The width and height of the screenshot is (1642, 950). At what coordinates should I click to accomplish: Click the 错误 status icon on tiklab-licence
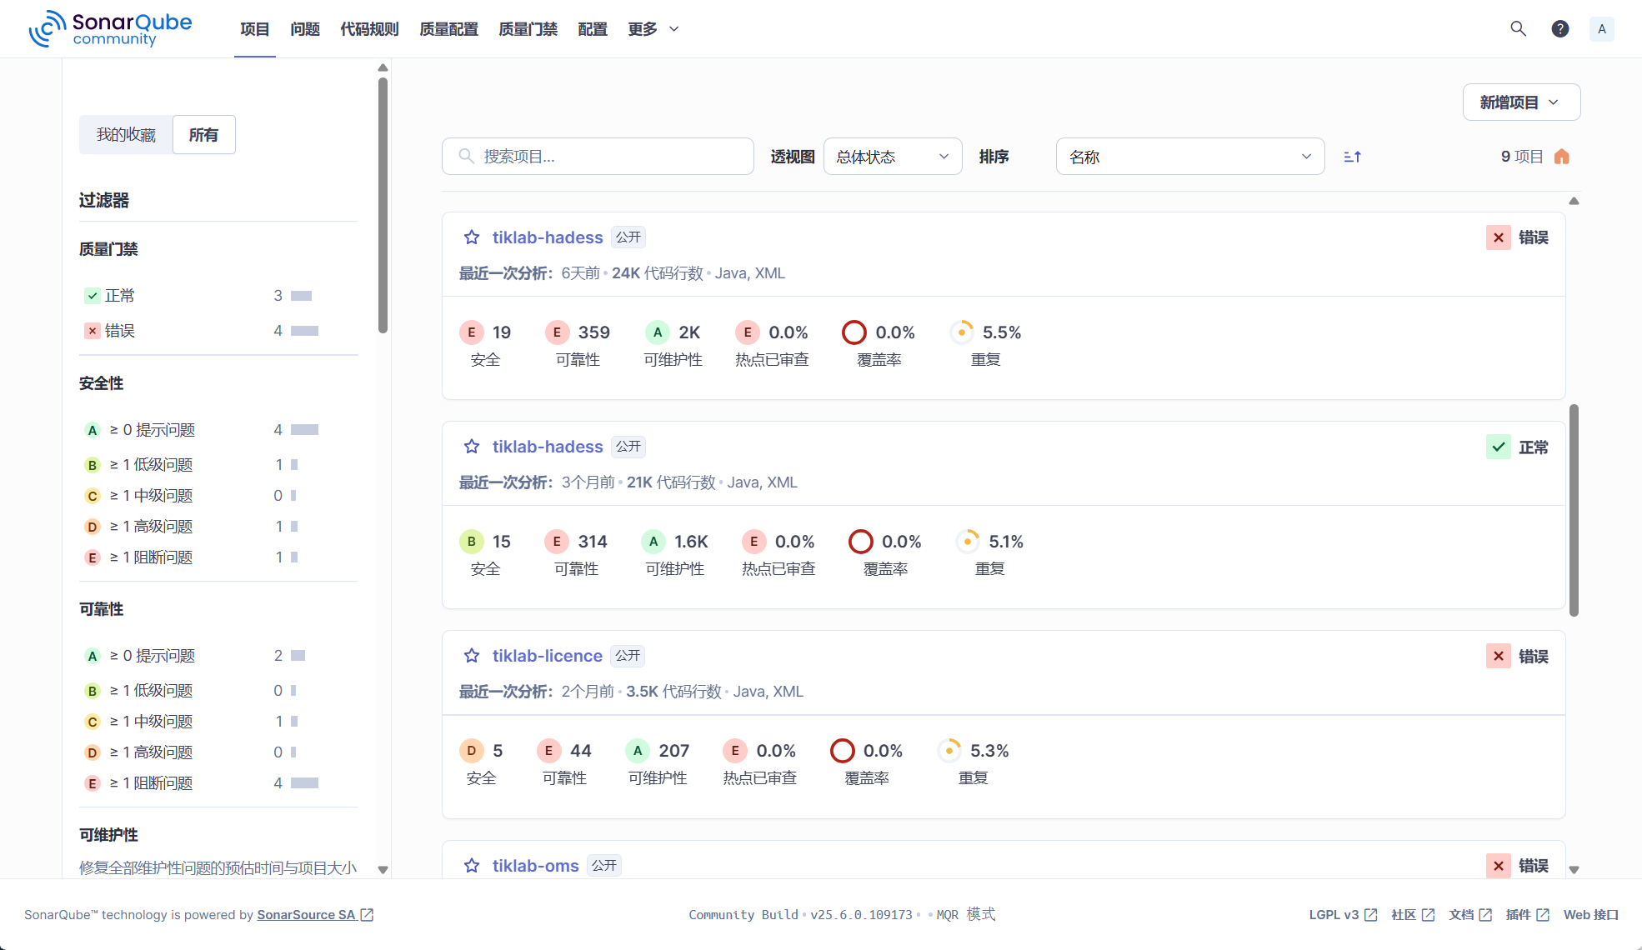click(x=1498, y=656)
